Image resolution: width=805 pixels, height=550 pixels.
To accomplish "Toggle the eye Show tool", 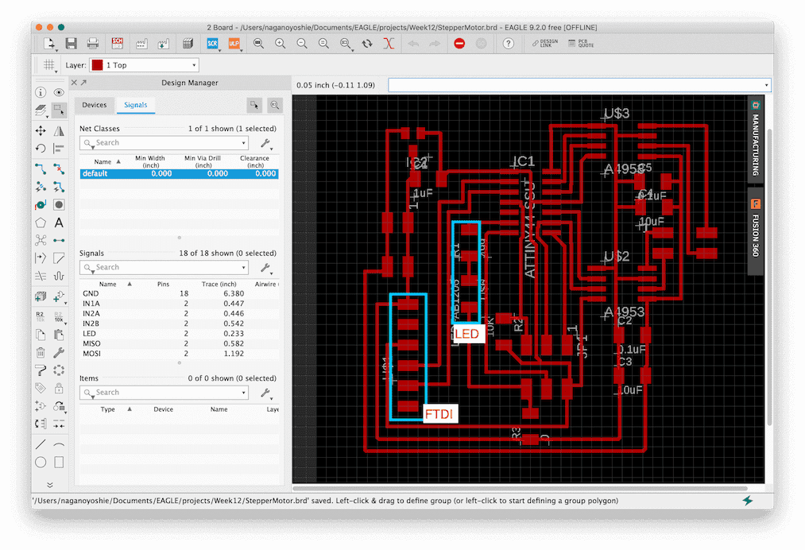I will point(59,92).
